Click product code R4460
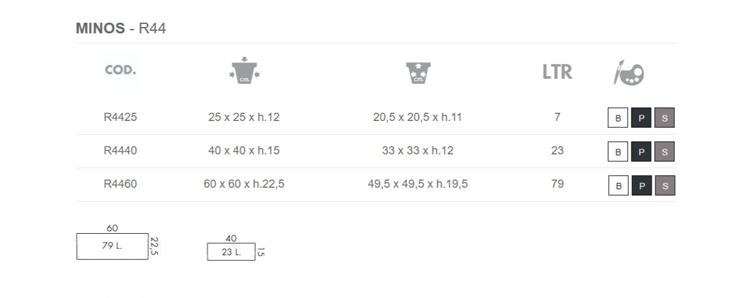Viewport: 731px width, 298px height. pos(120,185)
